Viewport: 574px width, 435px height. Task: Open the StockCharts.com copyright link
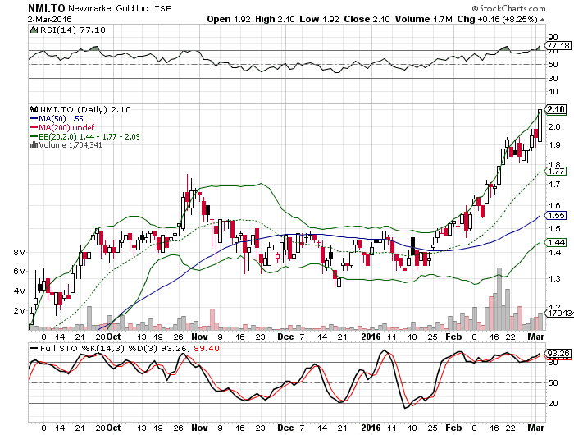pos(509,8)
